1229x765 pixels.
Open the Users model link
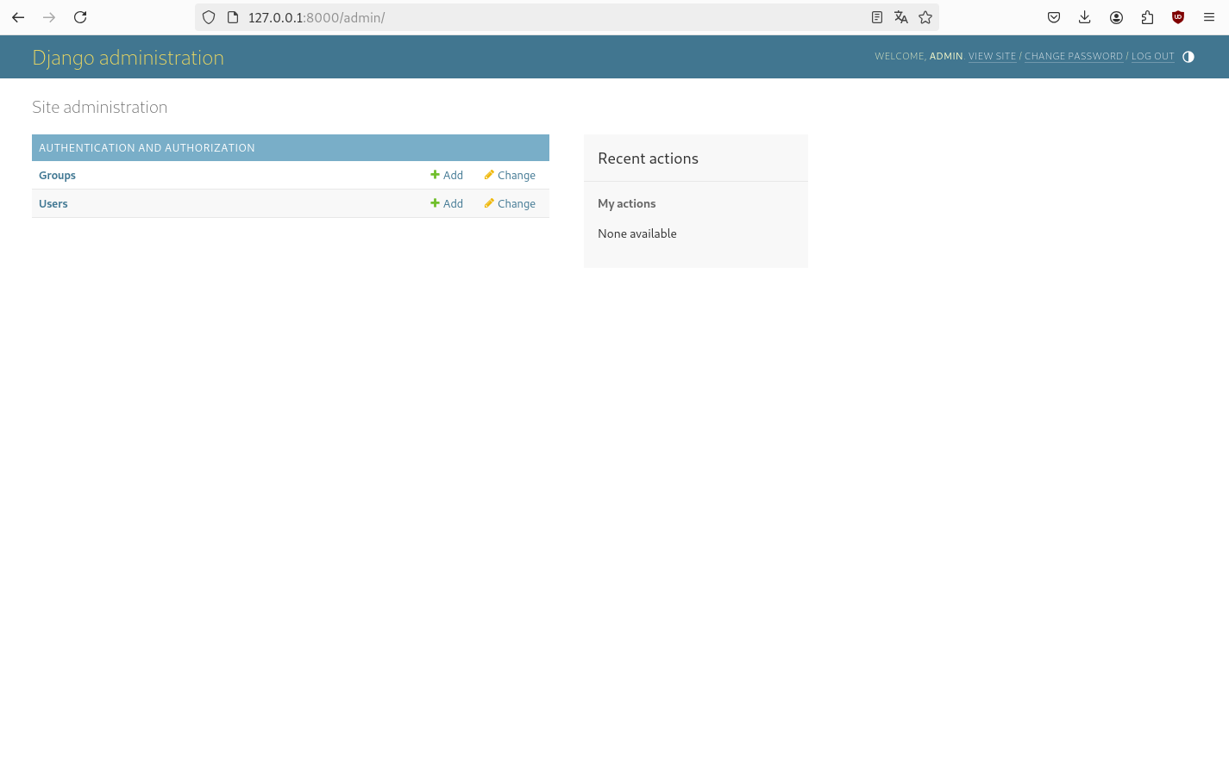pos(53,203)
